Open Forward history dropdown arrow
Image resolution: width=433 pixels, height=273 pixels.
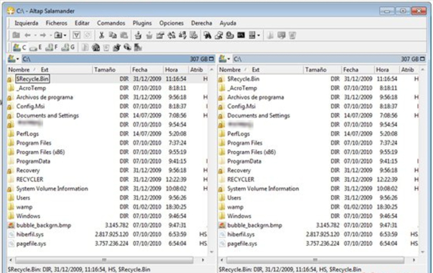pos(50,35)
